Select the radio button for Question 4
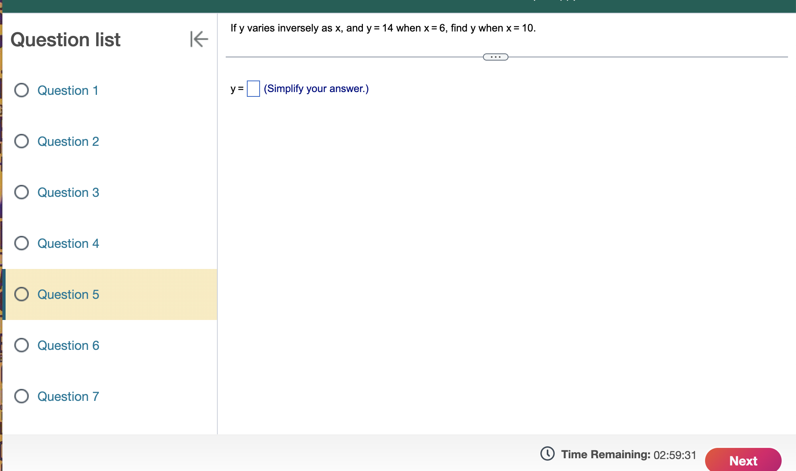The width and height of the screenshot is (796, 471). coord(22,243)
